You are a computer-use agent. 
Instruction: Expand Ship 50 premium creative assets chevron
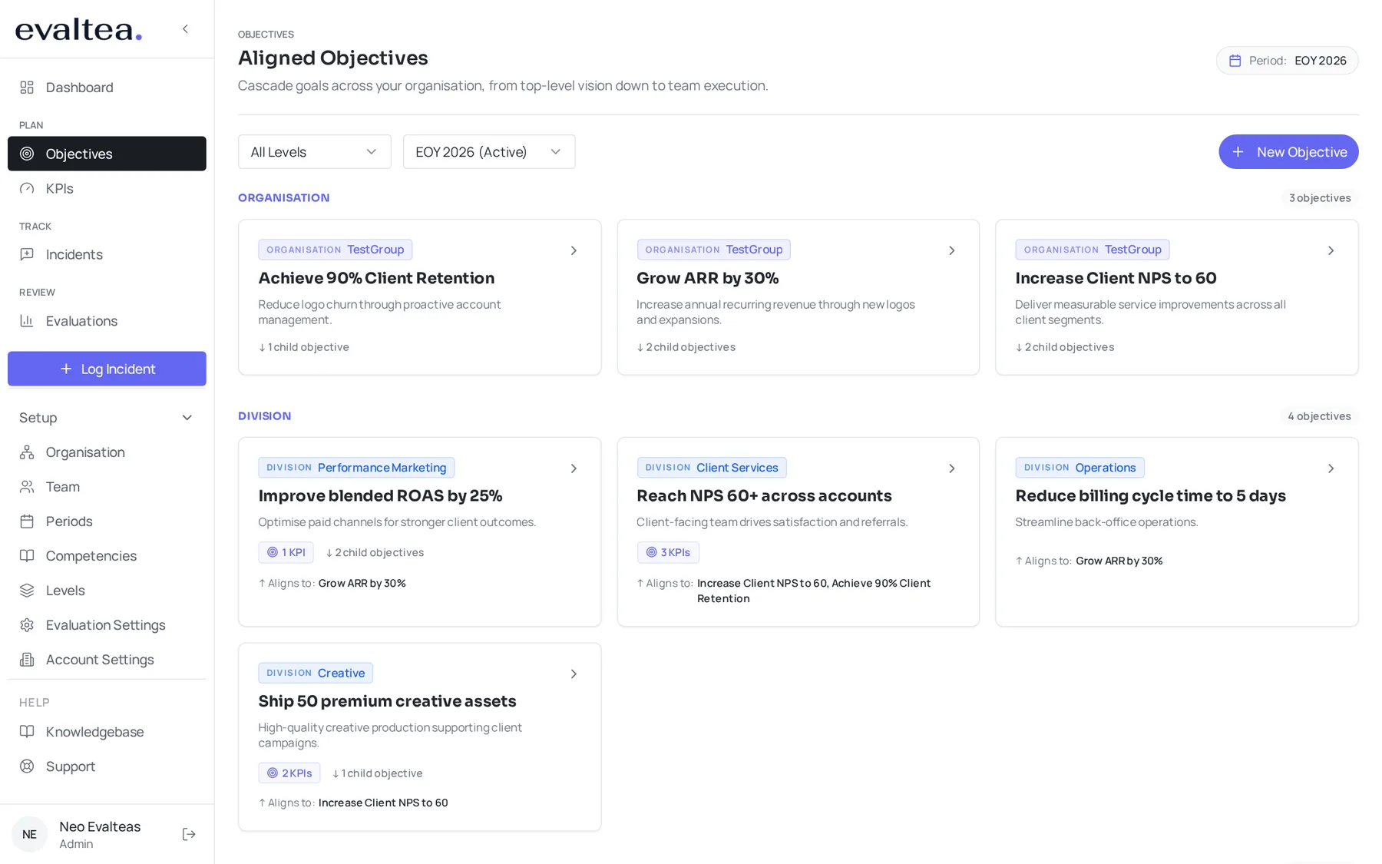574,674
